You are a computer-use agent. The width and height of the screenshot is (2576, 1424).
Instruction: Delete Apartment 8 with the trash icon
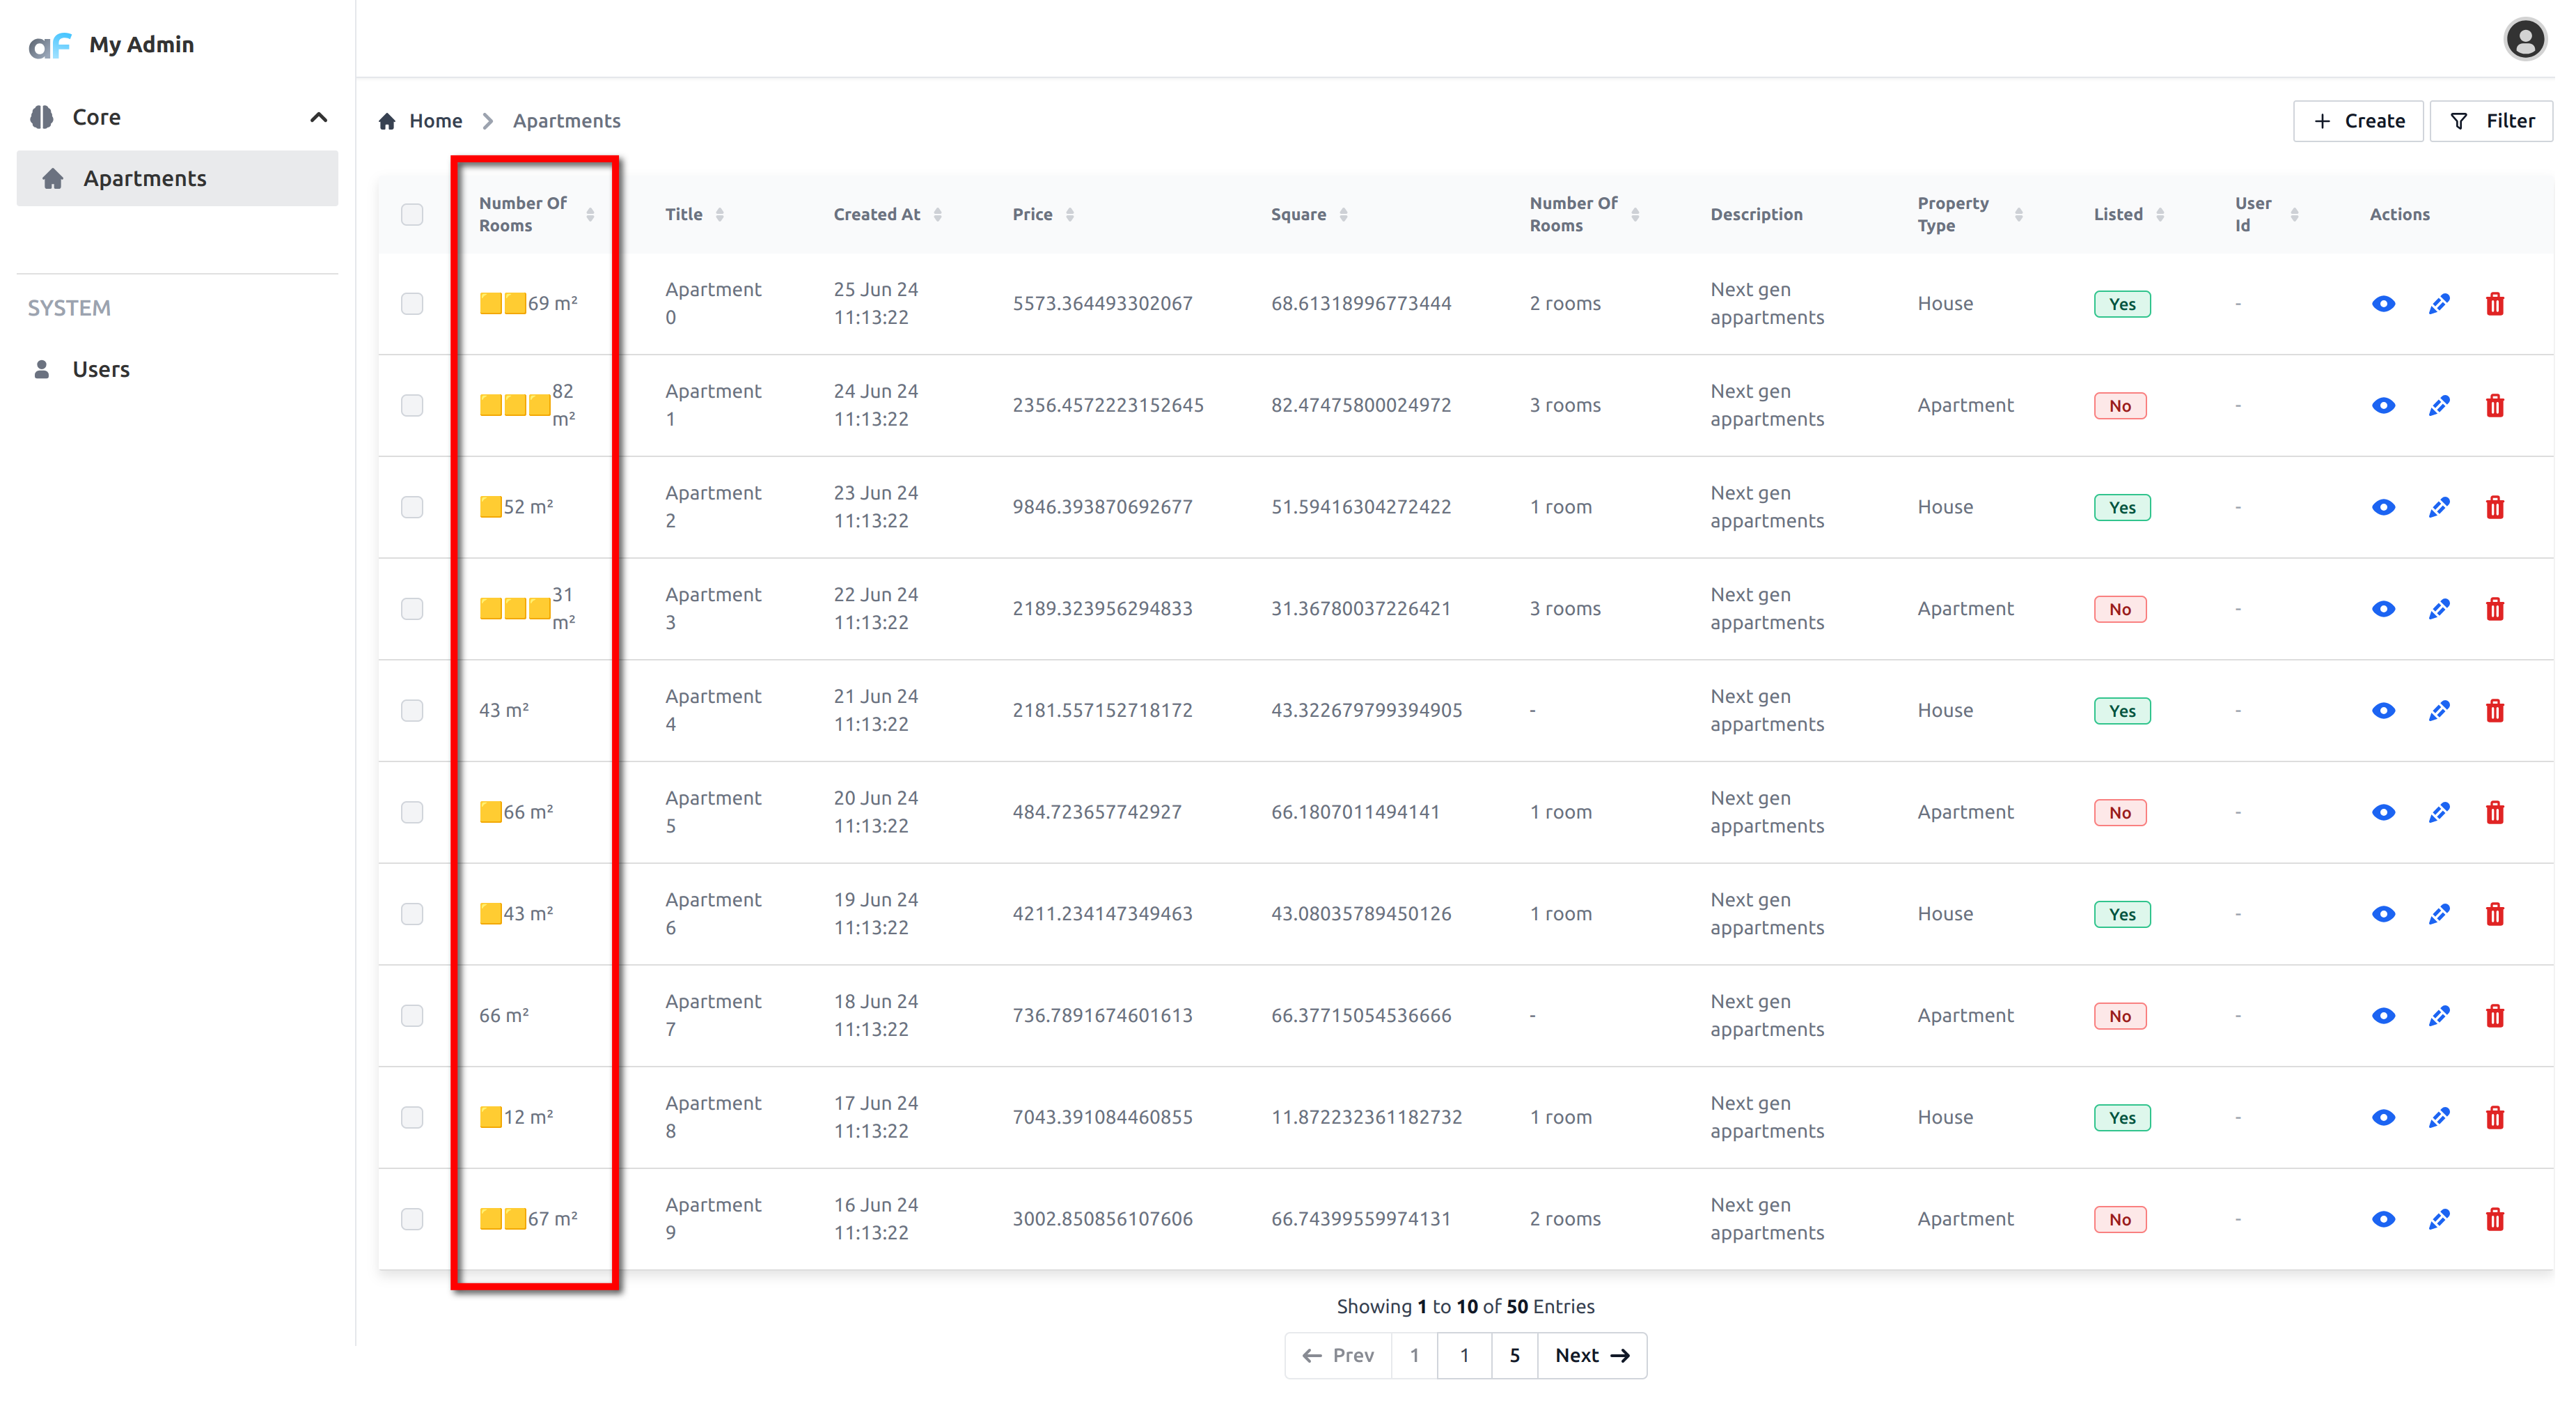2495,1117
